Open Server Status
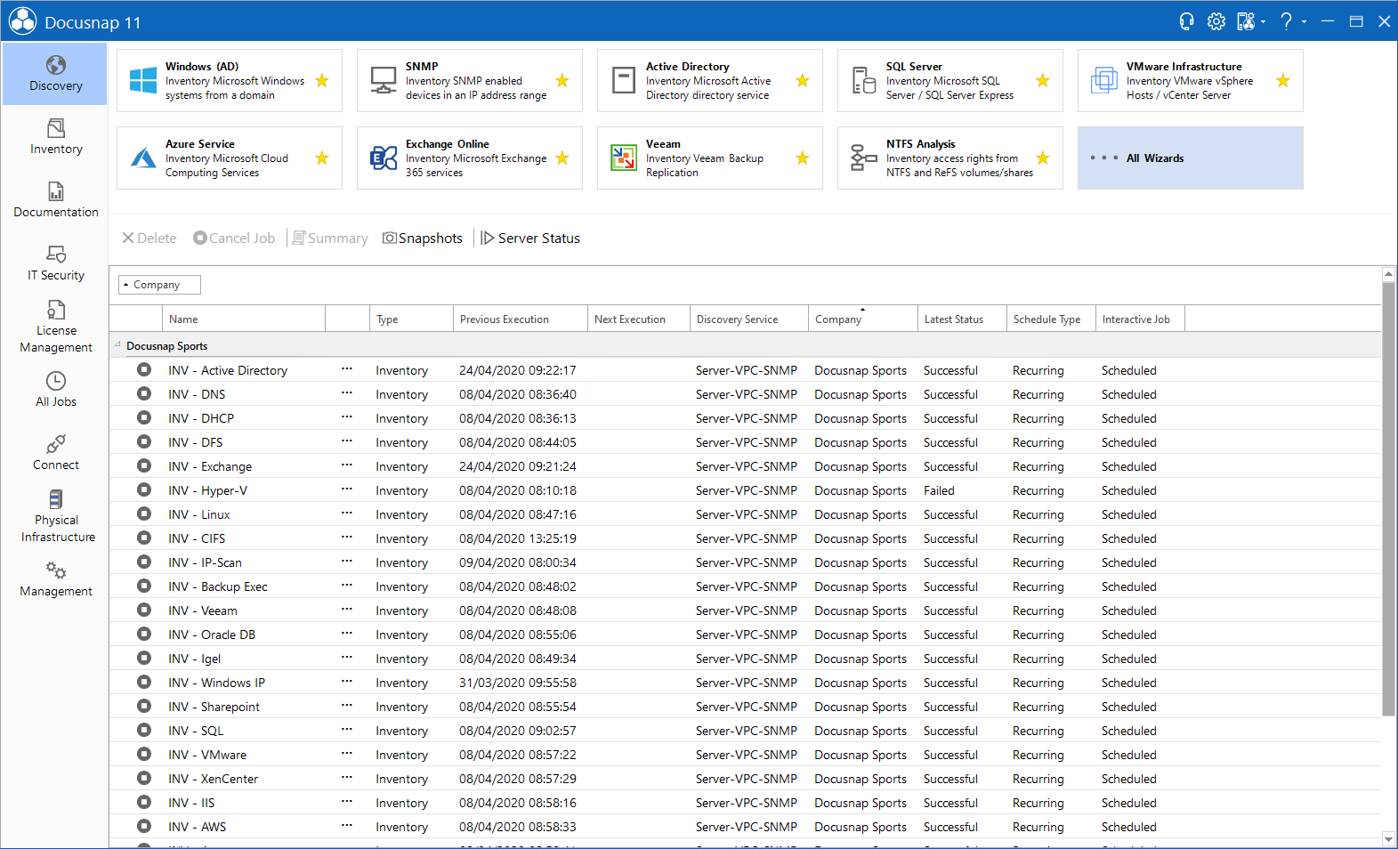Screen dimensions: 1398x849 coord(530,238)
